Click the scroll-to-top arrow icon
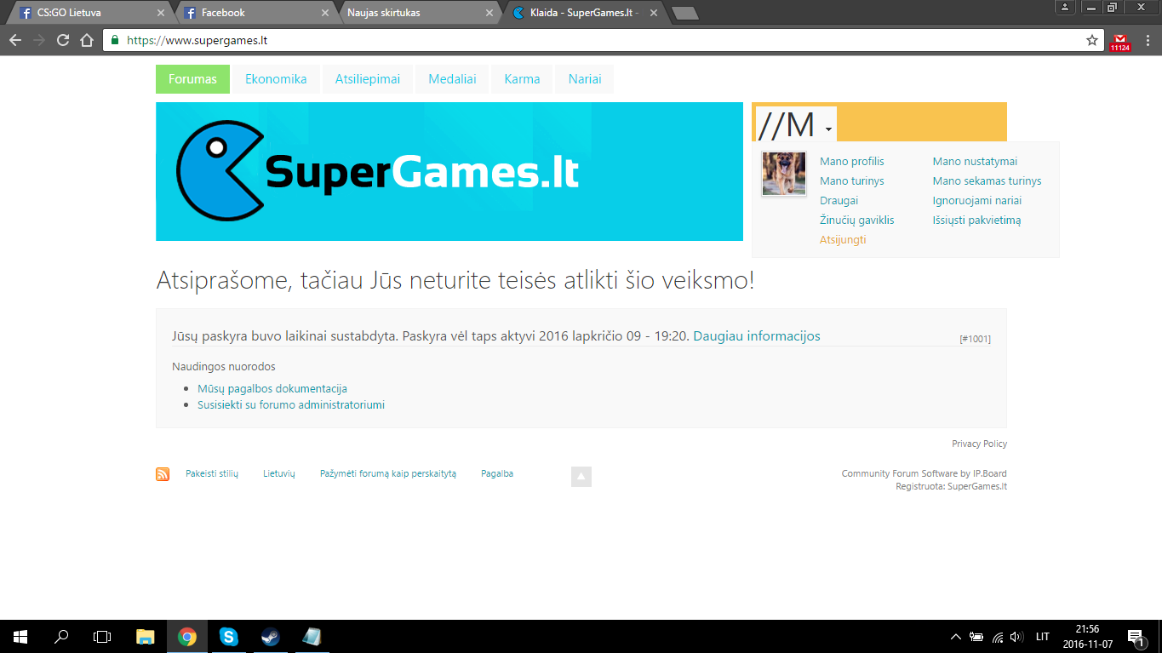The width and height of the screenshot is (1162, 653). [581, 477]
